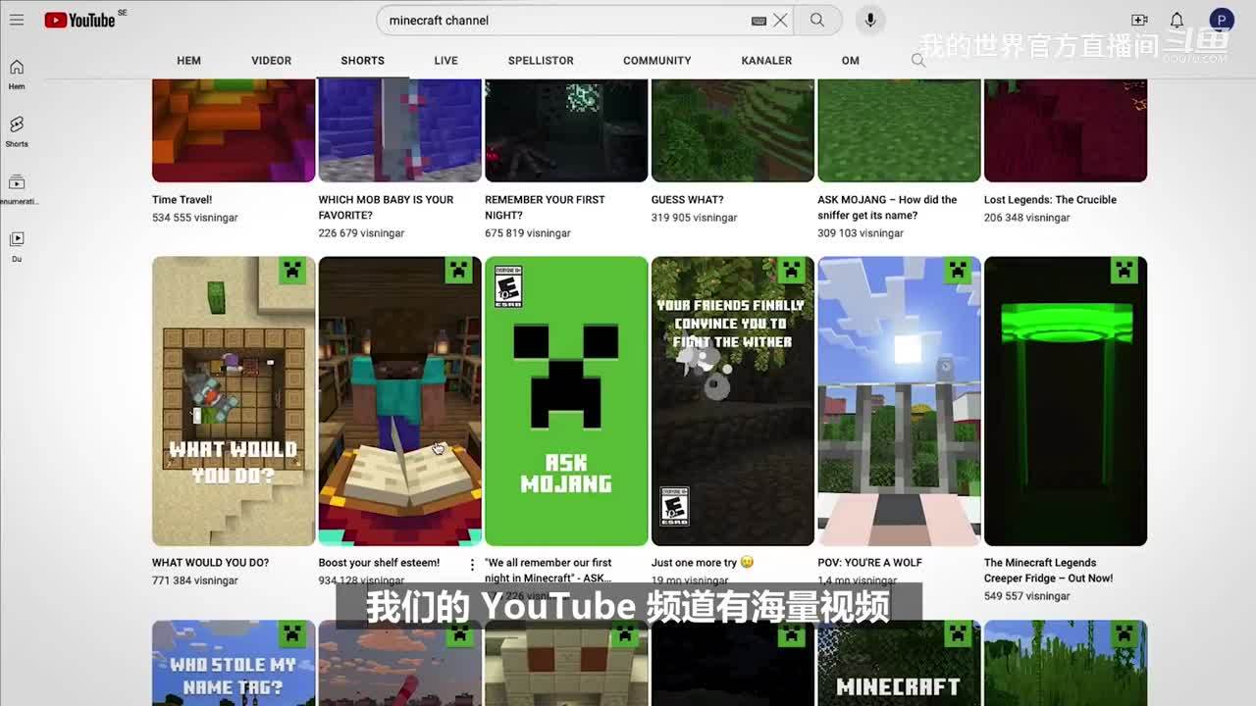Open the Lost Legends: The Crucible thumbnail

pyautogui.click(x=1066, y=130)
